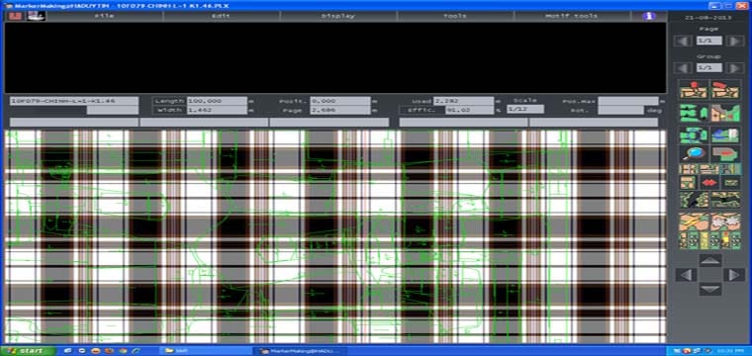752x356 pixels.
Task: Open the Tools menu
Action: 455,16
